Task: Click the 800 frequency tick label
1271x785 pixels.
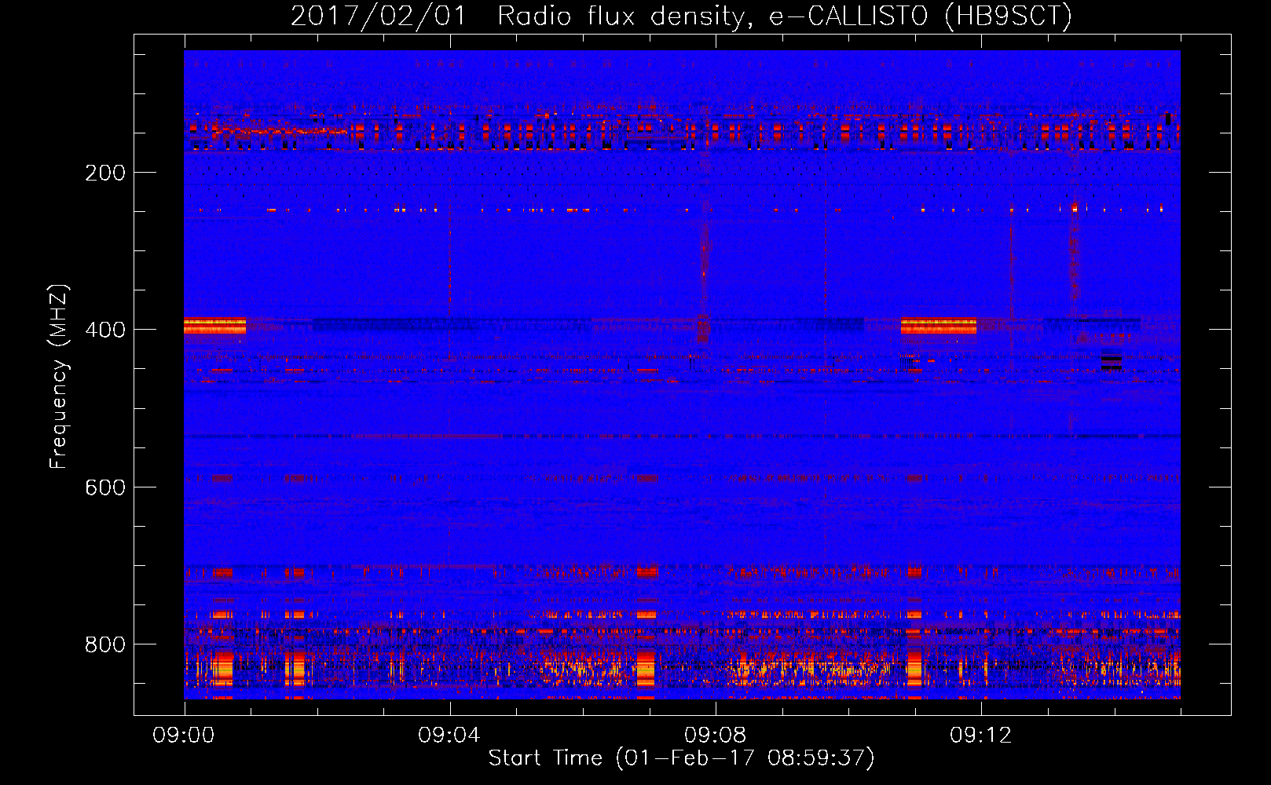Action: coord(105,644)
